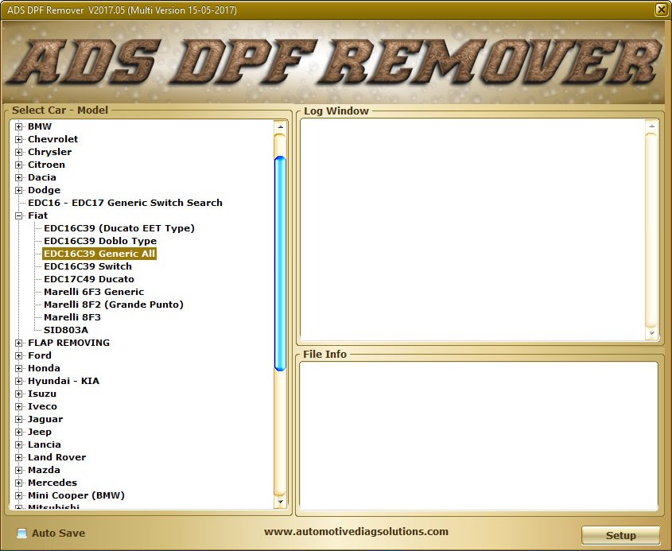Viewport: 672px width, 551px height.
Task: Select EDC16C39 Switch entry
Action: 87,266
